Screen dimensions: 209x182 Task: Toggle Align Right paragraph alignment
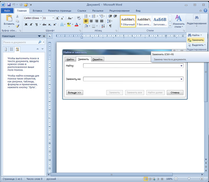(x=96, y=21)
